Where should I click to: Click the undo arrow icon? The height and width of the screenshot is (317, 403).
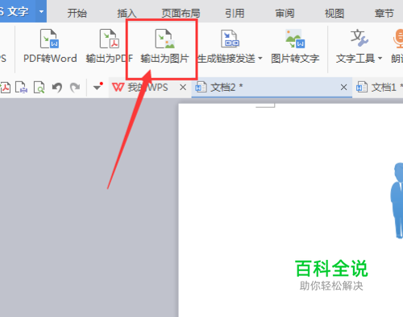click(x=57, y=88)
